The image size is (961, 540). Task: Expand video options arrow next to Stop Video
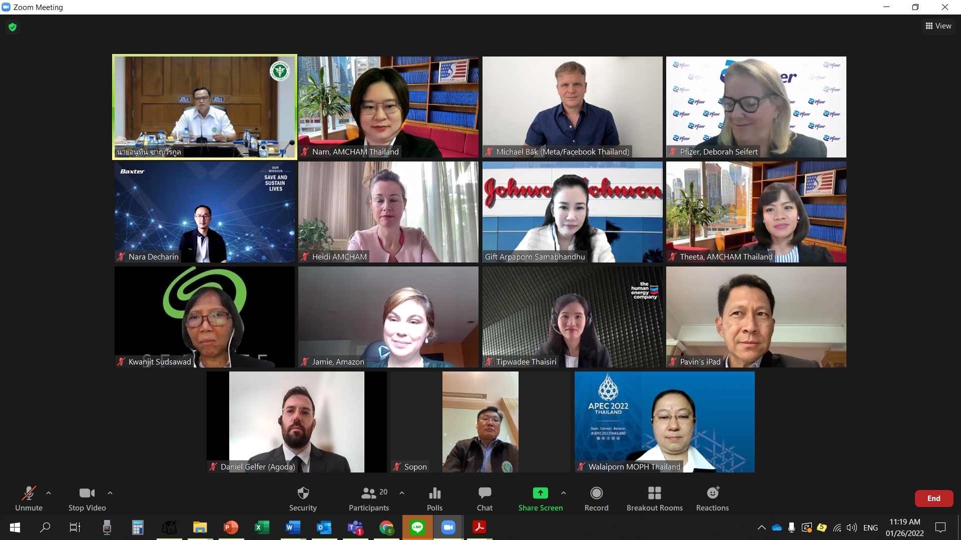[110, 493]
